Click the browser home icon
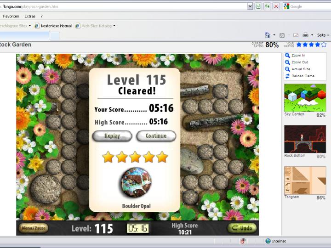The width and height of the screenshot is (331, 248). [x=267, y=35]
